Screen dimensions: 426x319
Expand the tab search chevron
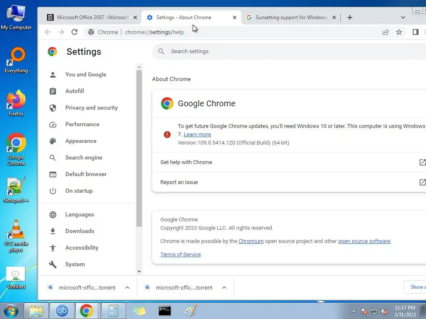(403, 17)
